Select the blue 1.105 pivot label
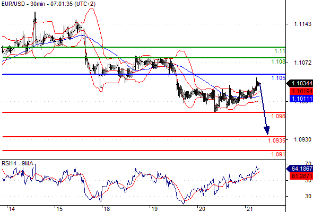The height and width of the screenshot is (212, 313). click(x=279, y=78)
